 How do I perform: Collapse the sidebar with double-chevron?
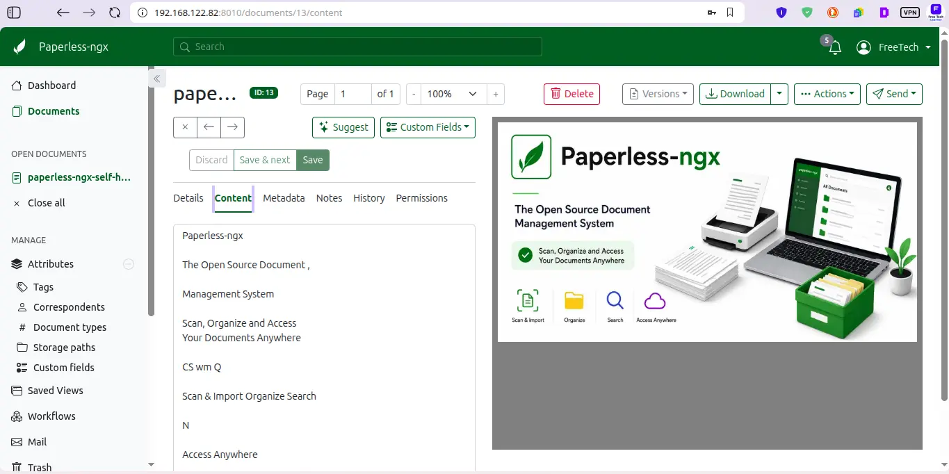pyautogui.click(x=157, y=79)
